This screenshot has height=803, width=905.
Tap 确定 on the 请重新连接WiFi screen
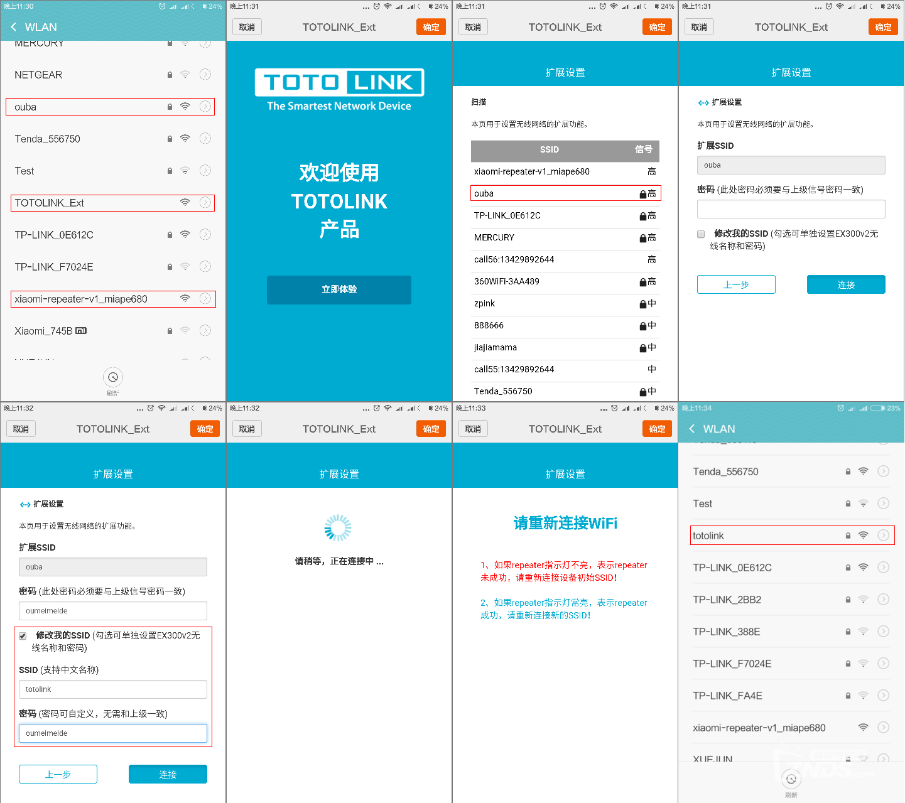click(657, 429)
